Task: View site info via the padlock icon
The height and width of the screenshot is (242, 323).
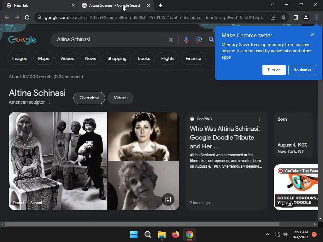Action: (x=40, y=18)
